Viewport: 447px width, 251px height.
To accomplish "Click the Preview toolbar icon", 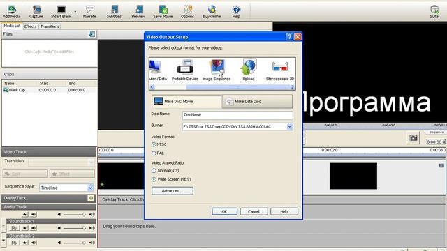I will click(x=138, y=12).
